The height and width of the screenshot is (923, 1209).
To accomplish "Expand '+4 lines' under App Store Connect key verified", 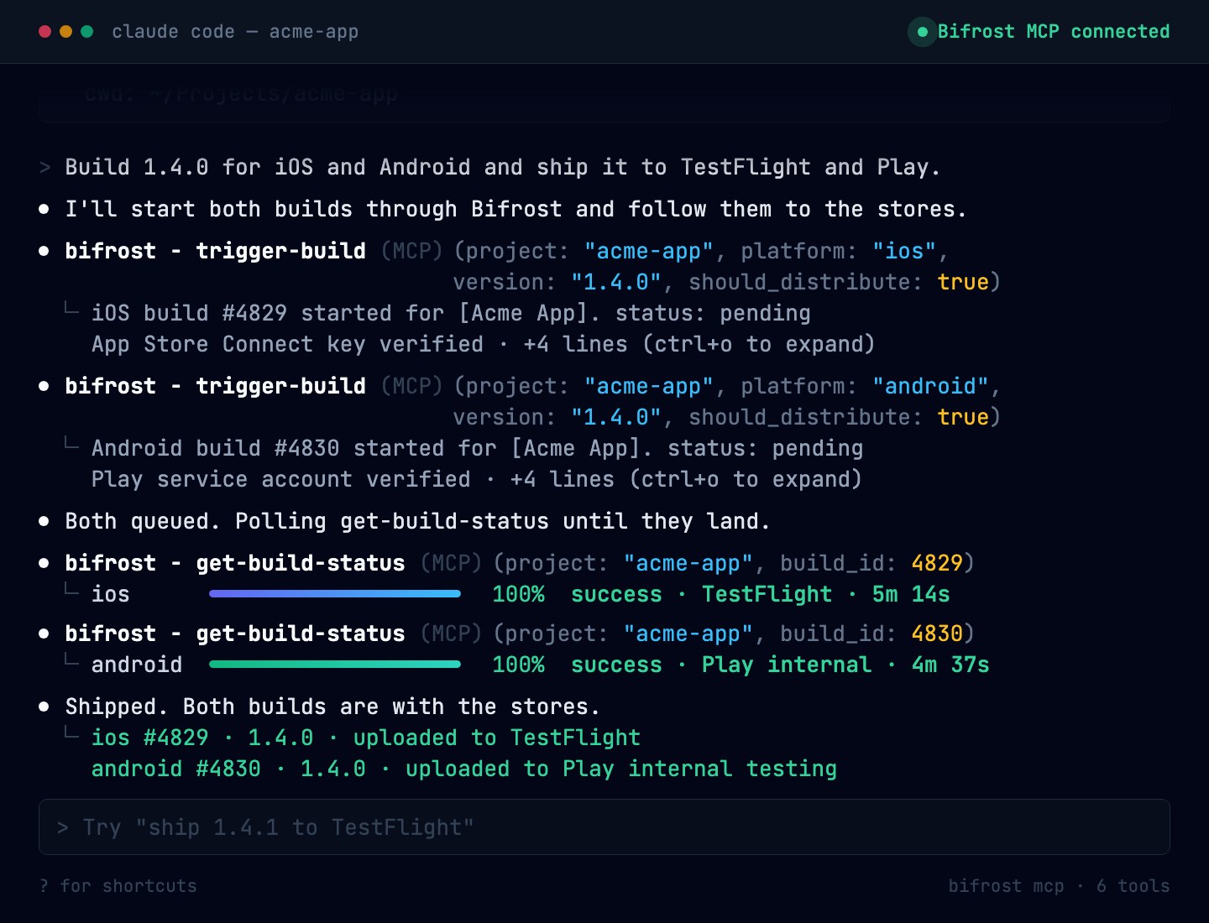I will 699,344.
